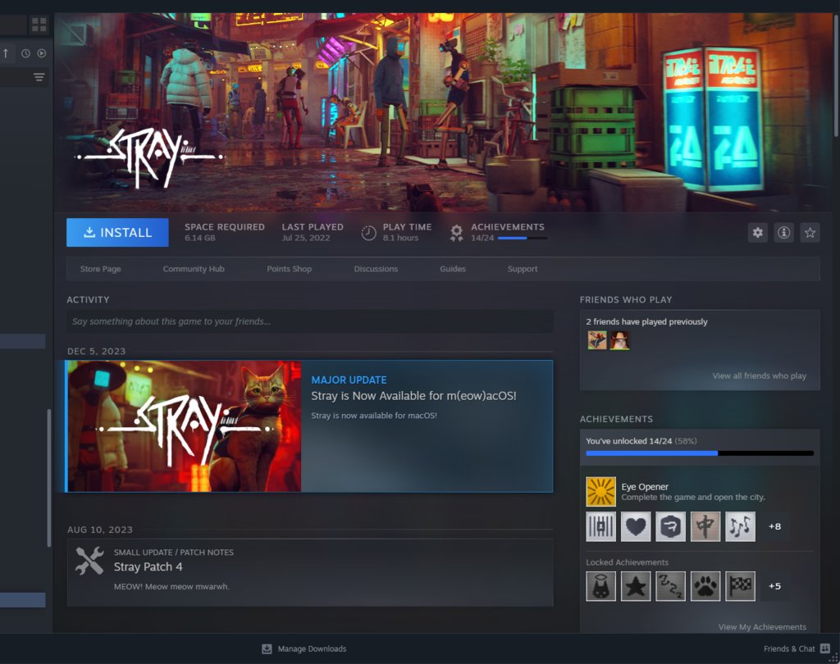Click the blue INSTALL button

(117, 233)
